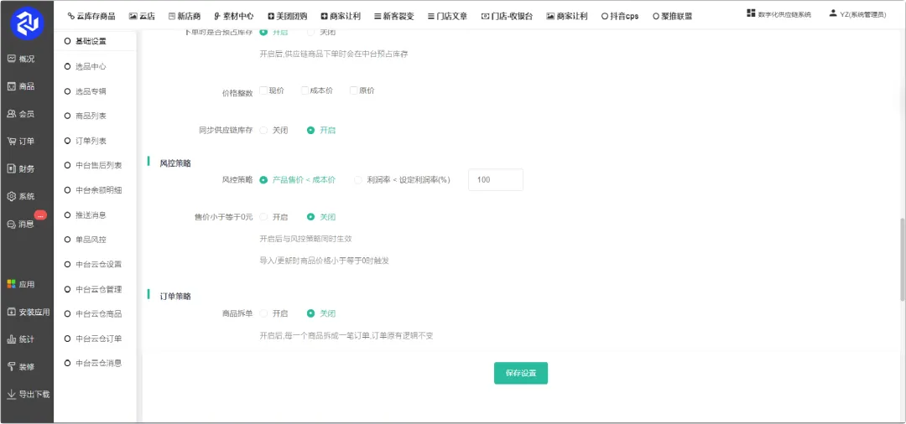The height and width of the screenshot is (424, 906).
Task: Open 装修 decoration section
Action: coord(21,367)
